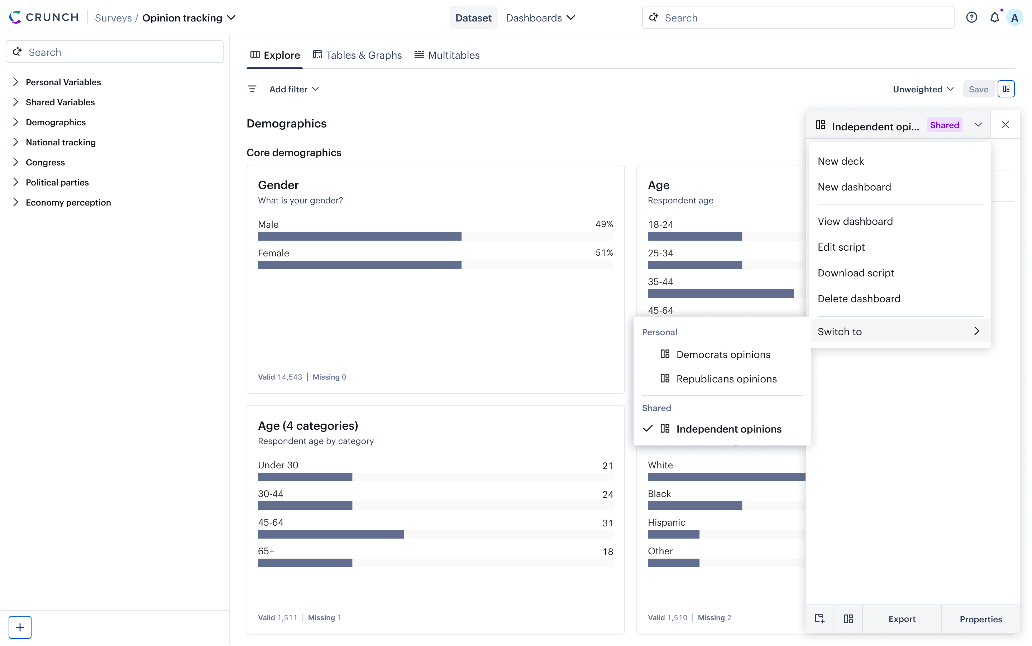The height and width of the screenshot is (646, 1032).
Task: Select the checked Independent opinions dashboard
Action: (x=728, y=429)
